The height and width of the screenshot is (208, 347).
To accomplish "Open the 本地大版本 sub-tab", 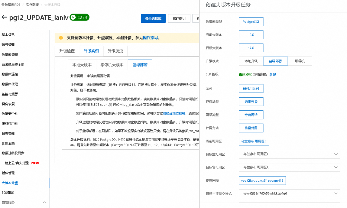I will (x=82, y=65).
